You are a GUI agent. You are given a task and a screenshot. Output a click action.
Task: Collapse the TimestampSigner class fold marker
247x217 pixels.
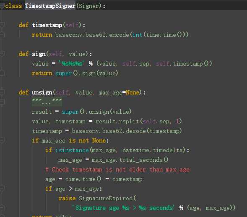click(x=2, y=6)
